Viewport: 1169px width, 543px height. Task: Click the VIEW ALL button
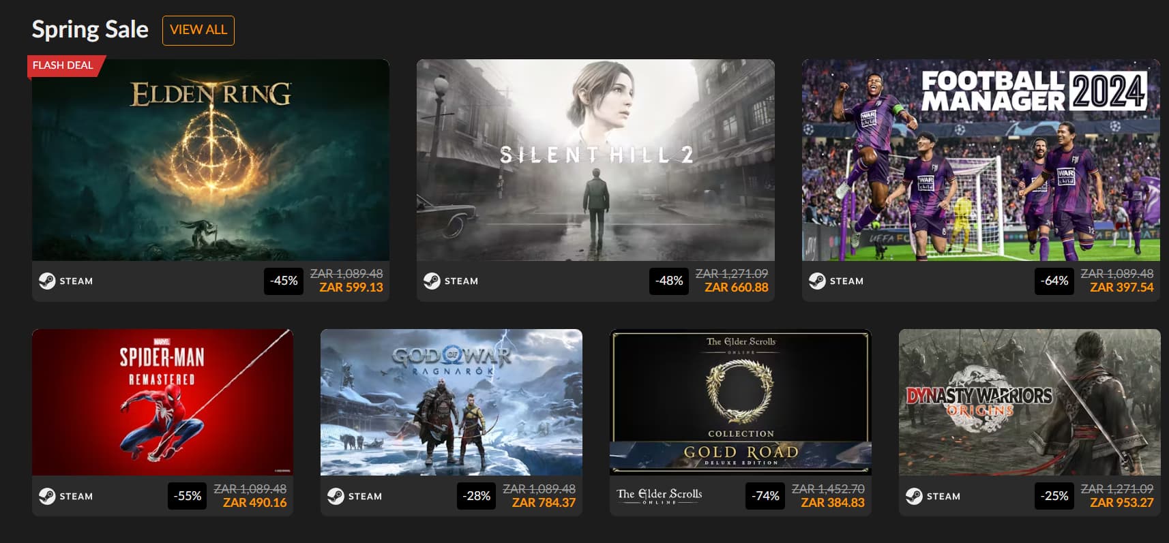[x=198, y=30]
